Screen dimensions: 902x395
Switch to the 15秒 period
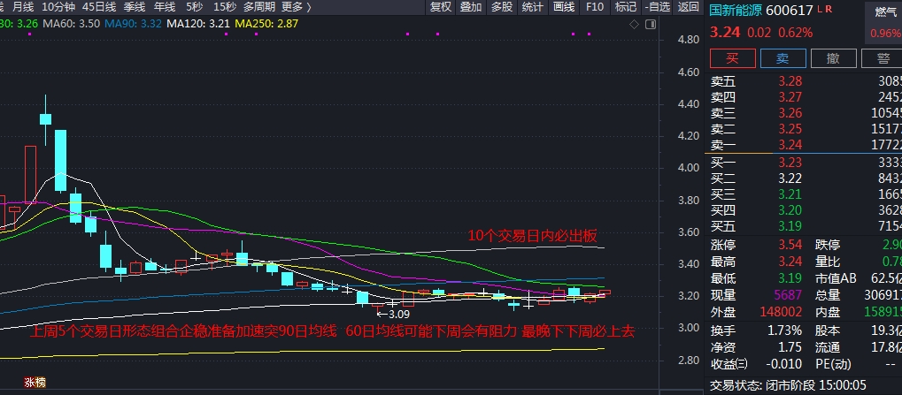coord(224,7)
